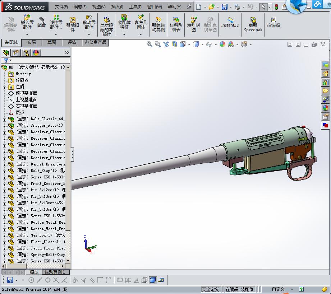Open the 工具(T) menu
Screen dimensions: 331x294
(x=135, y=7)
